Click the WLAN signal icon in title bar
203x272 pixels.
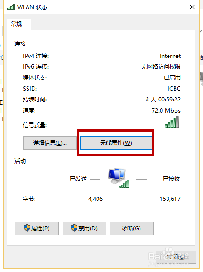pos(11,7)
